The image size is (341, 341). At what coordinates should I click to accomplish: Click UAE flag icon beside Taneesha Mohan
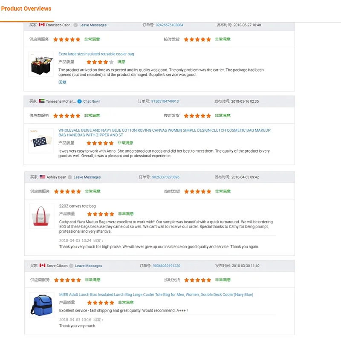click(42, 101)
